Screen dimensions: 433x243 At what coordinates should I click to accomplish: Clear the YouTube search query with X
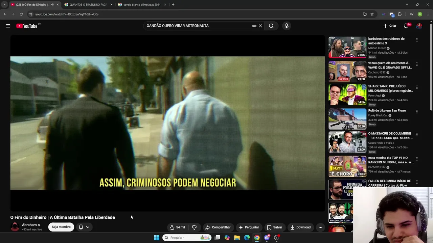(x=260, y=26)
